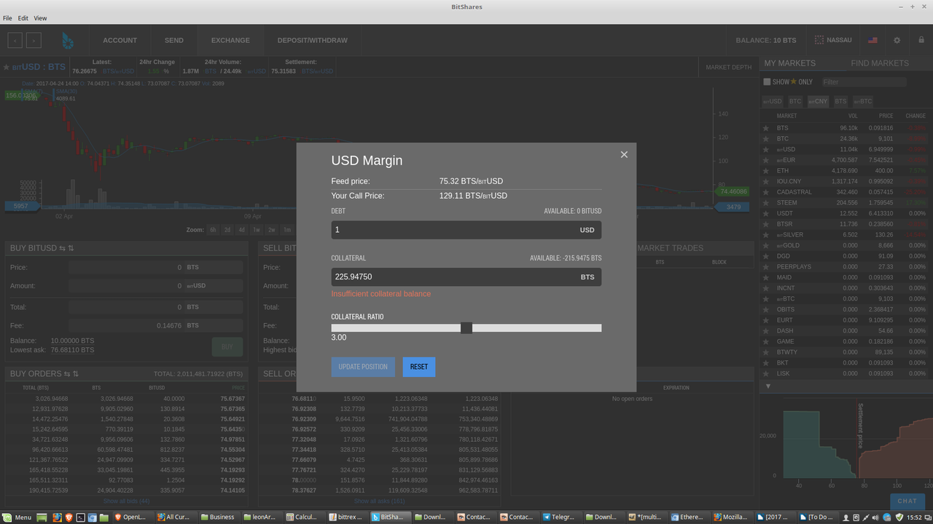Open the Menu button in taskbar
Screen dimensions: 933x524
click(17, 517)
